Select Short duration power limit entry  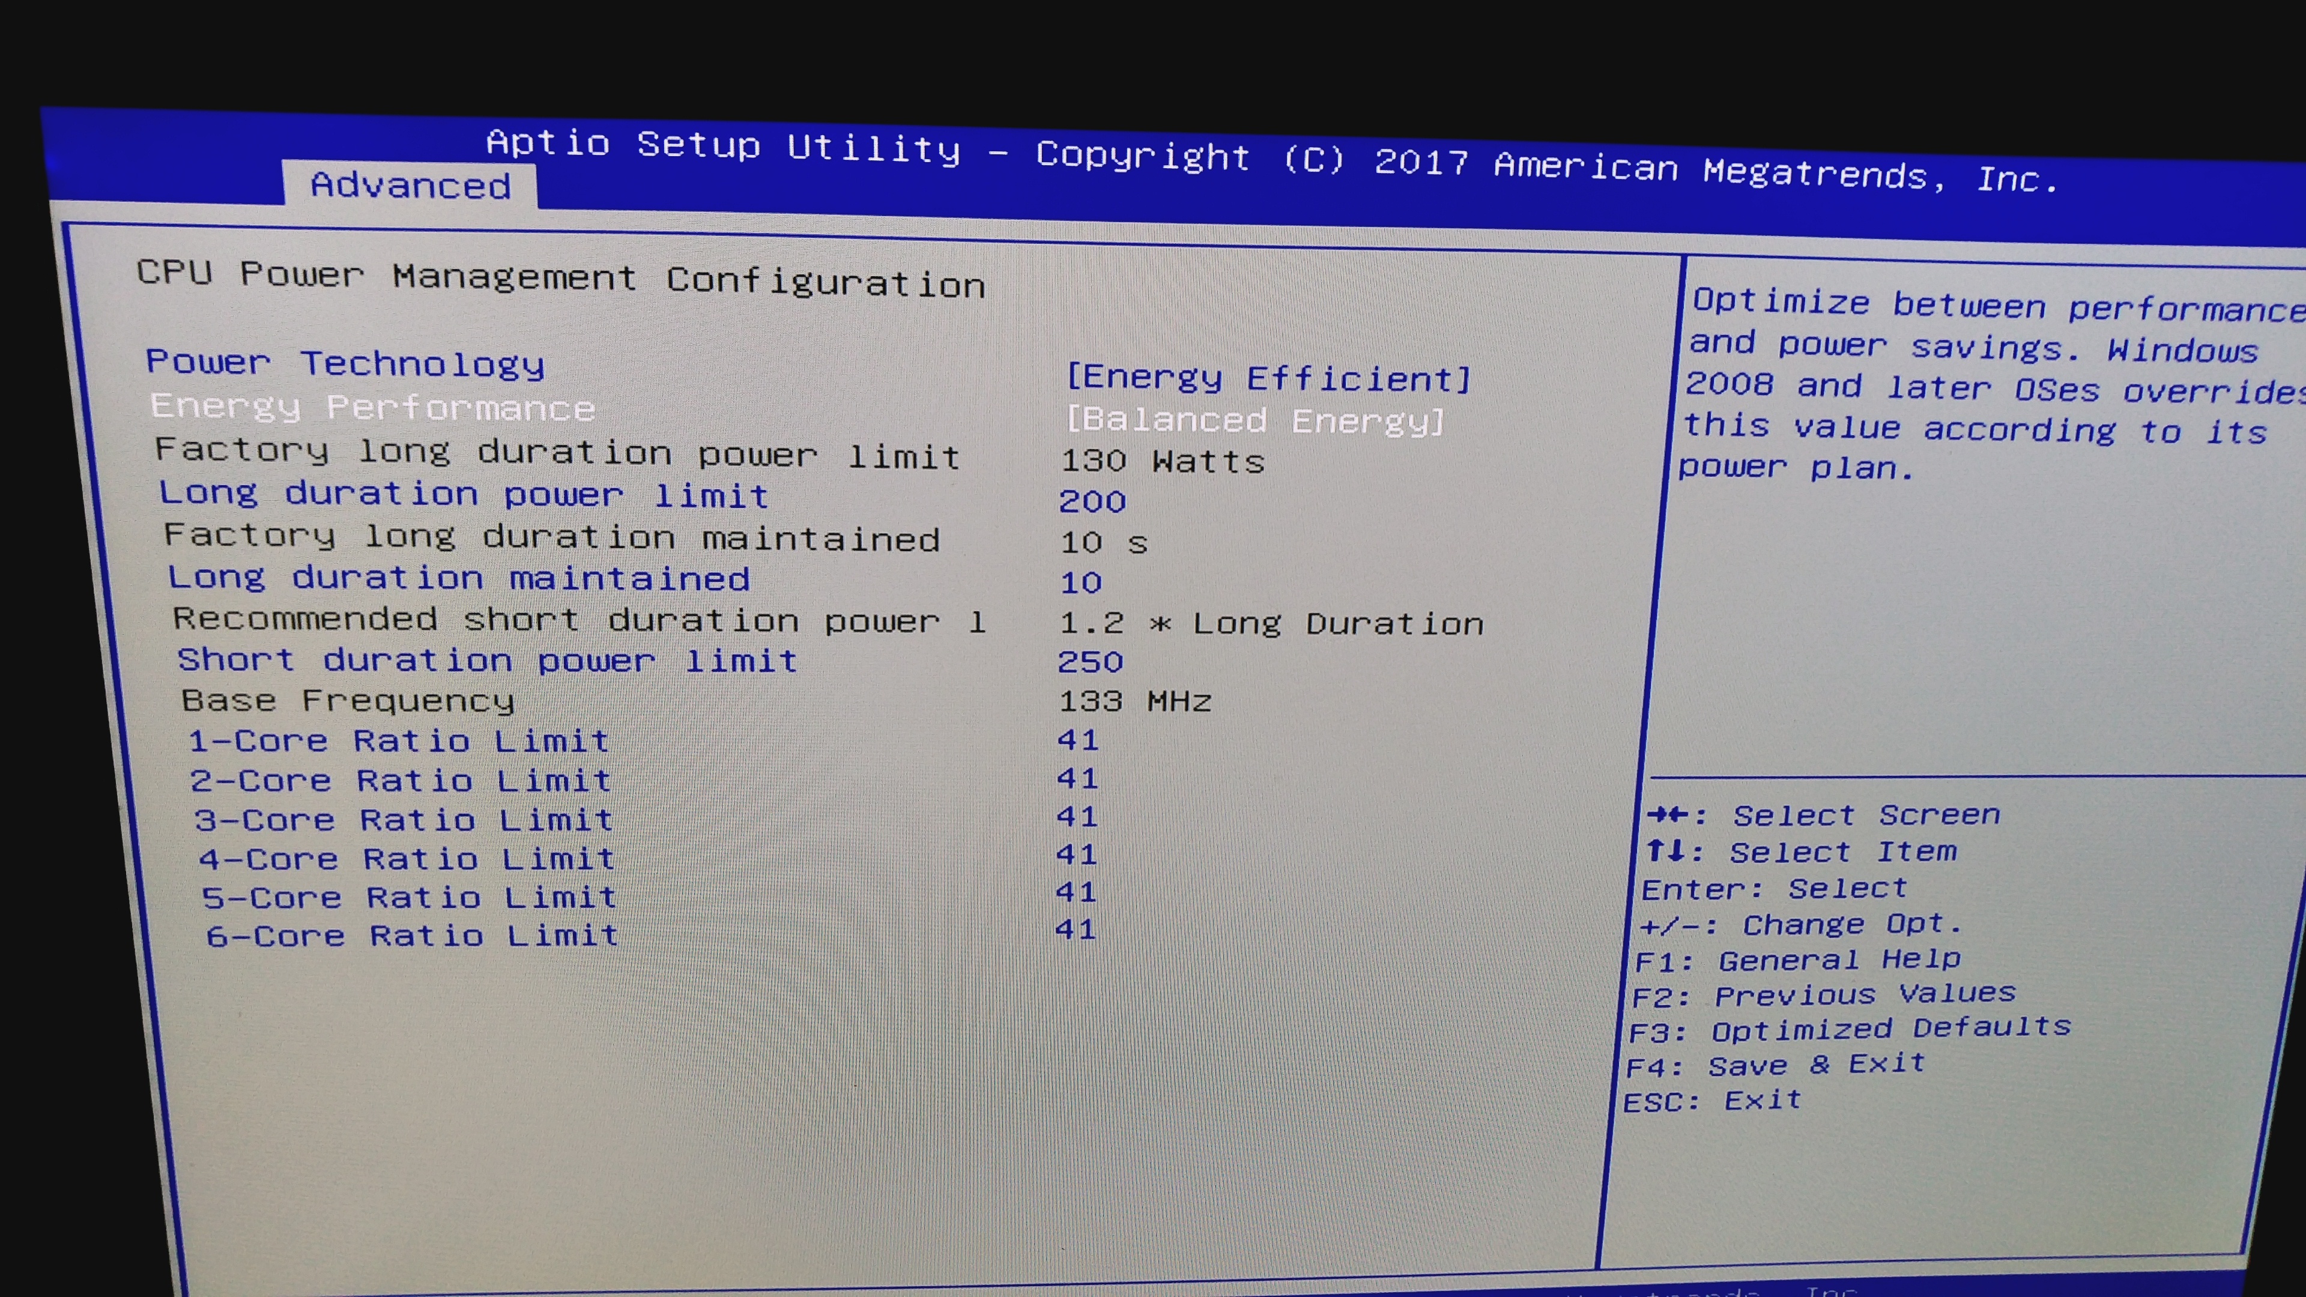click(487, 661)
